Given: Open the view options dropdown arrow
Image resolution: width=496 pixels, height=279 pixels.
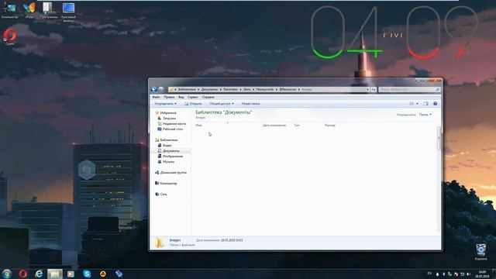Looking at the screenshot, I should click(417, 104).
